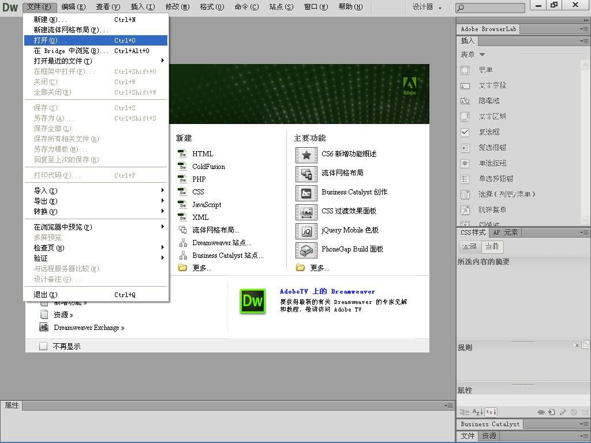The image size is (591, 443).
Task: Choose 打开 from the 文件 menu
Action: tap(96, 40)
